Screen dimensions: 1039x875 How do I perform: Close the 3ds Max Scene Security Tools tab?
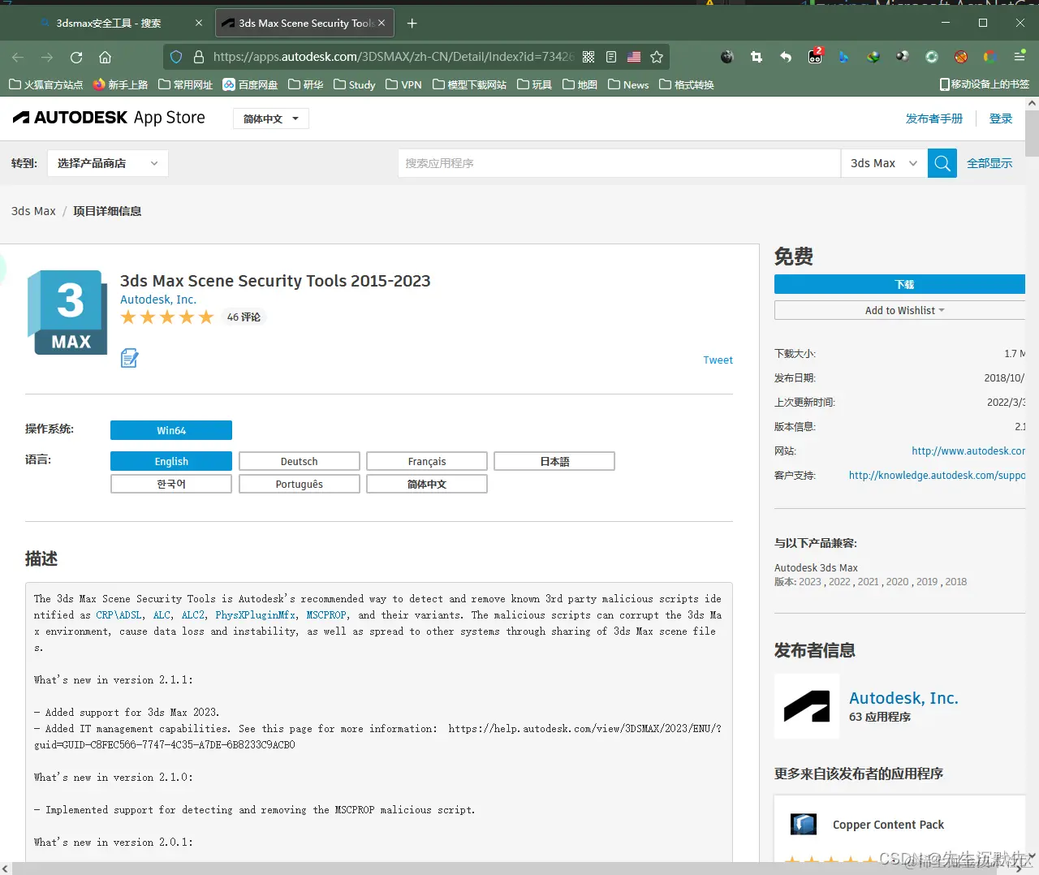pyautogui.click(x=382, y=23)
